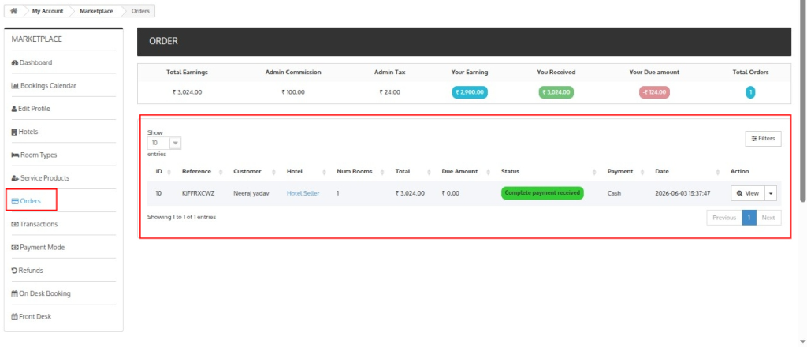Image resolution: width=807 pixels, height=347 pixels.
Task: Go to Next page
Action: click(x=768, y=217)
